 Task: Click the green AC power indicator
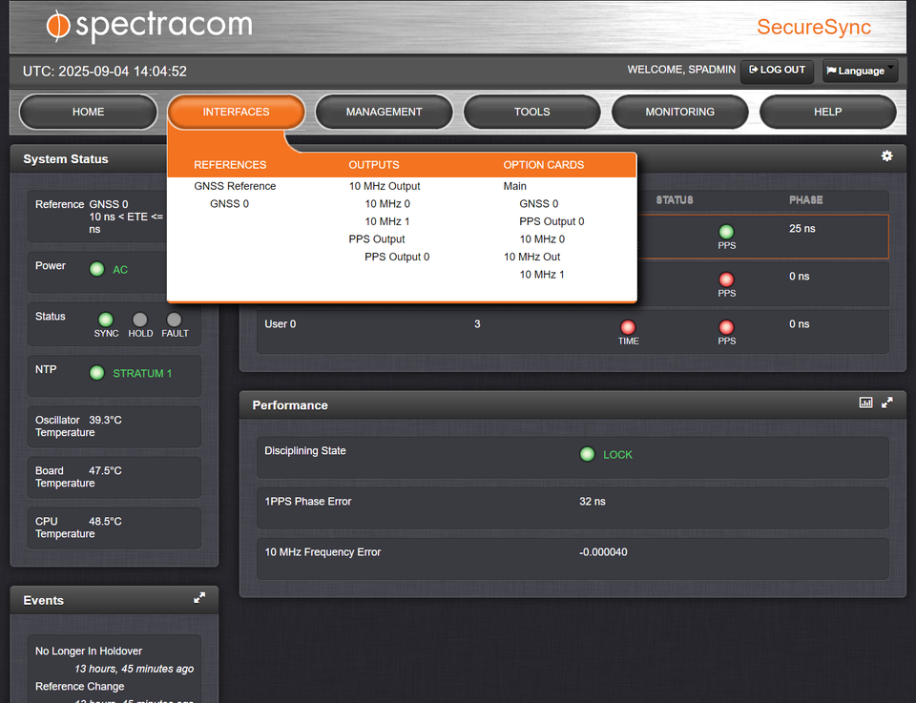click(x=96, y=269)
